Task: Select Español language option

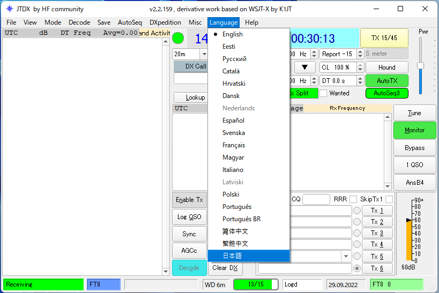Action: (249, 121)
